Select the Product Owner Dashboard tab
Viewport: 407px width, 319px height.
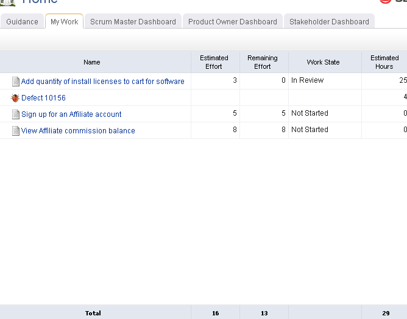coord(232,22)
